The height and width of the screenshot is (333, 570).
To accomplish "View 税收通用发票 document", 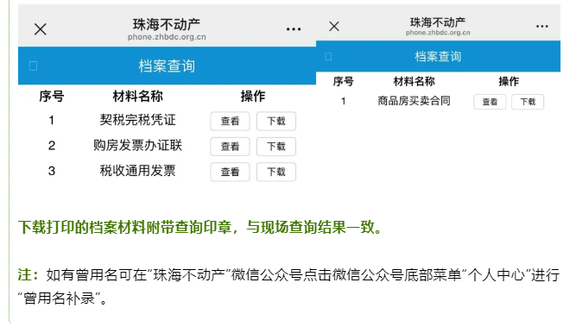I will point(230,172).
